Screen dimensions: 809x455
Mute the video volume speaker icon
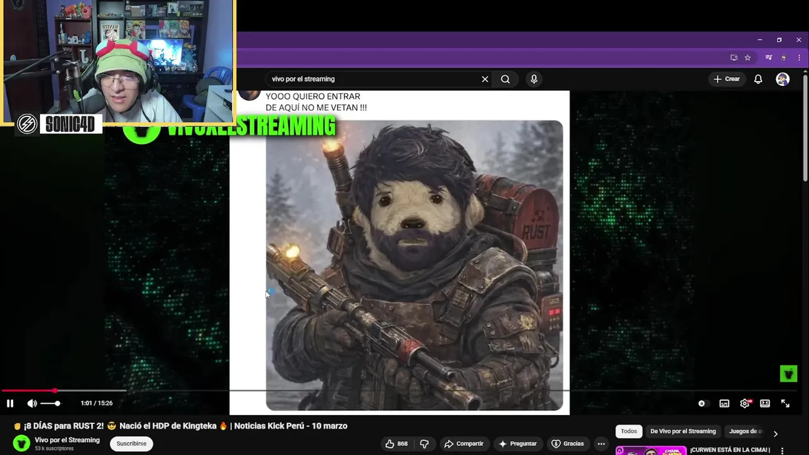32,403
